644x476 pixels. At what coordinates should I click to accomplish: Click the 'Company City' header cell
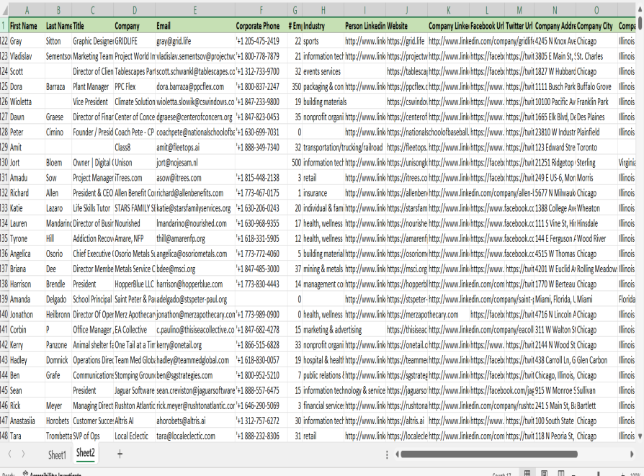(x=596, y=26)
